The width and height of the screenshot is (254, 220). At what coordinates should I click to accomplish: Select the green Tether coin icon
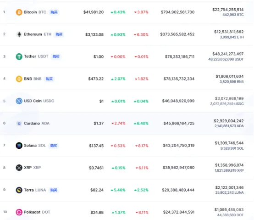(x=19, y=56)
